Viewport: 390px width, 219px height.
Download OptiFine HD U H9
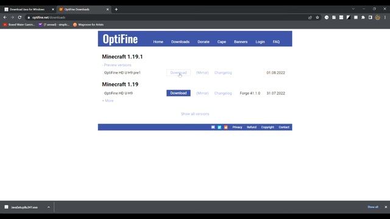click(179, 93)
